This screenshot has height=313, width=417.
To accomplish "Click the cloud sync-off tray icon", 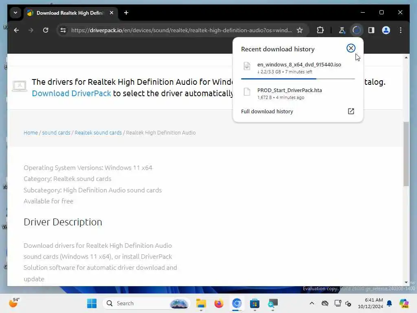I will 325,303.
